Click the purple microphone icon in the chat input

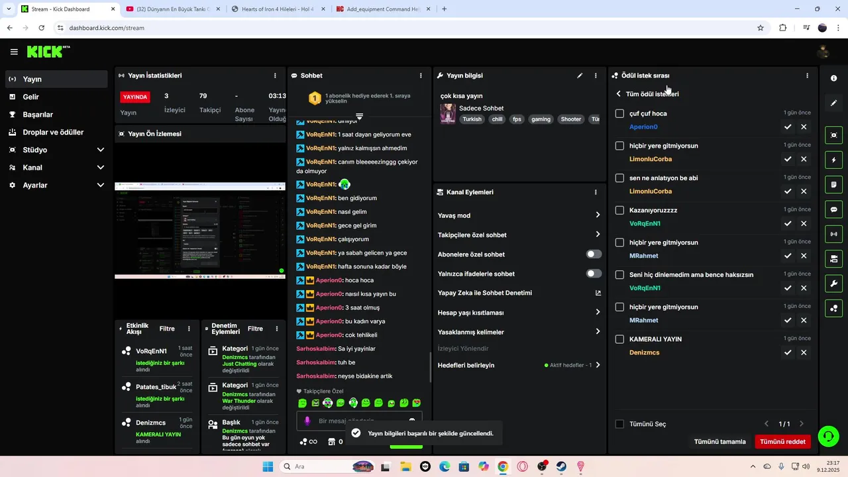point(307,421)
